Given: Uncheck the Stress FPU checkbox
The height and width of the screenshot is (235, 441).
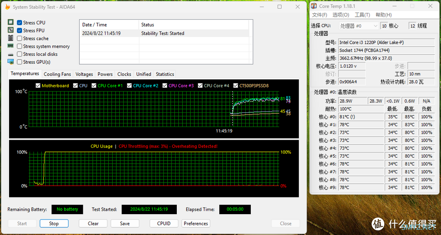Looking at the screenshot, I should point(20,31).
